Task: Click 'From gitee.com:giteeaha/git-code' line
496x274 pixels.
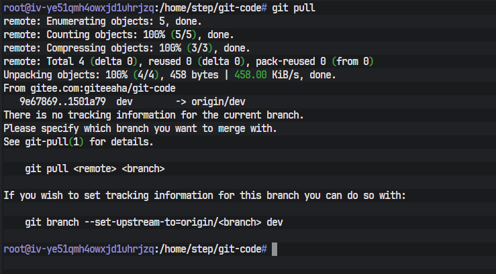Action: click(x=89, y=88)
